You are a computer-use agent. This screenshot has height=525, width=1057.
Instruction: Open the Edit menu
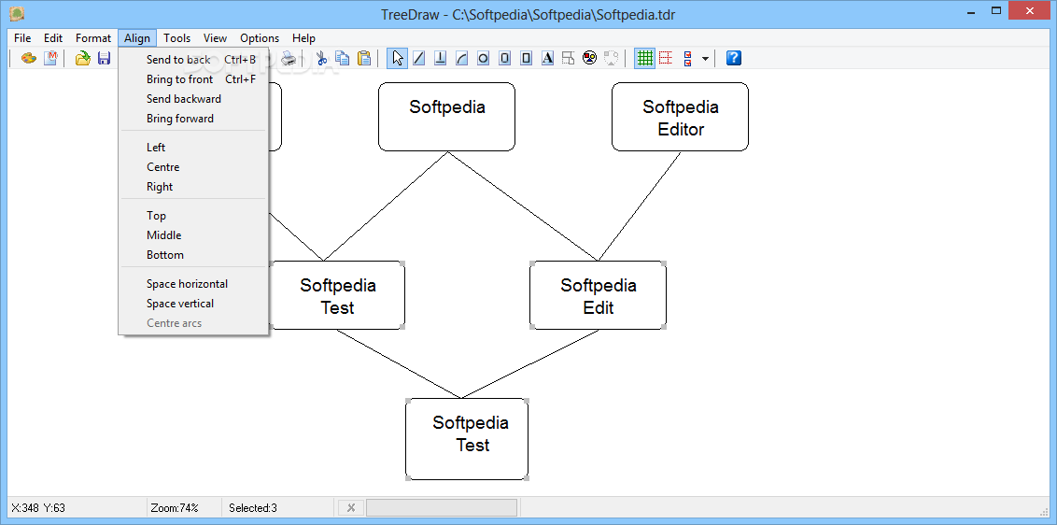point(53,38)
